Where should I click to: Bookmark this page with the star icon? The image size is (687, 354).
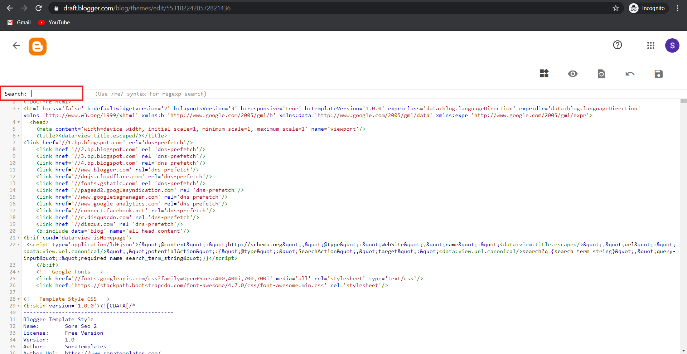[615, 8]
